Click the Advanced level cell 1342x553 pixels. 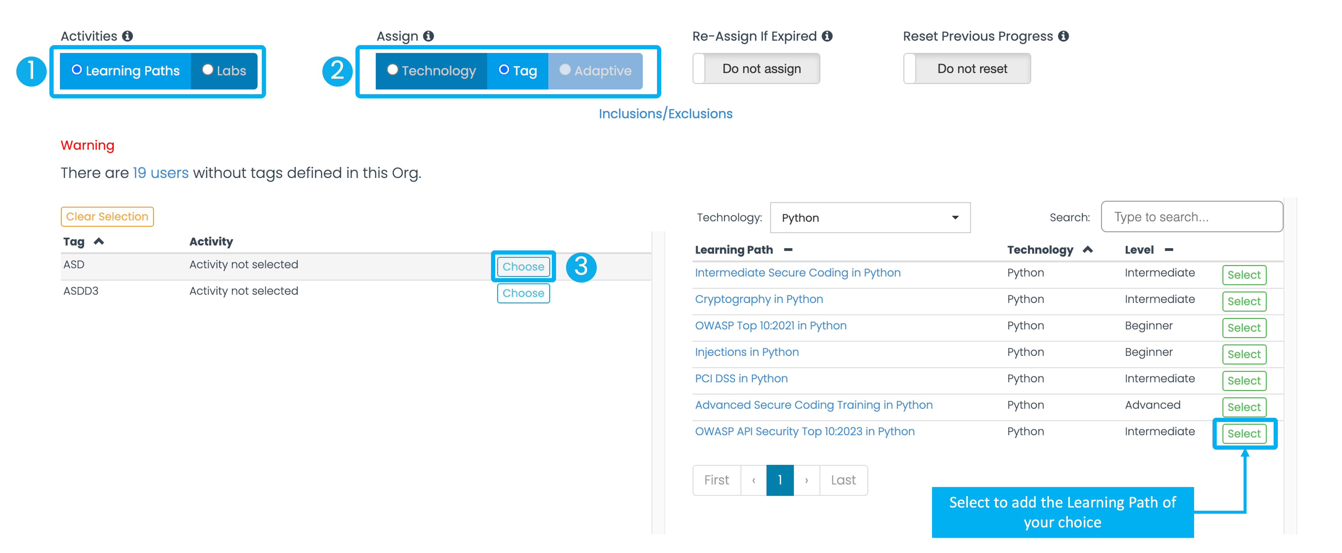[1152, 405]
